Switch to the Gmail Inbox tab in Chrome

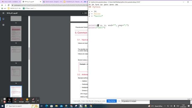(11, 2)
